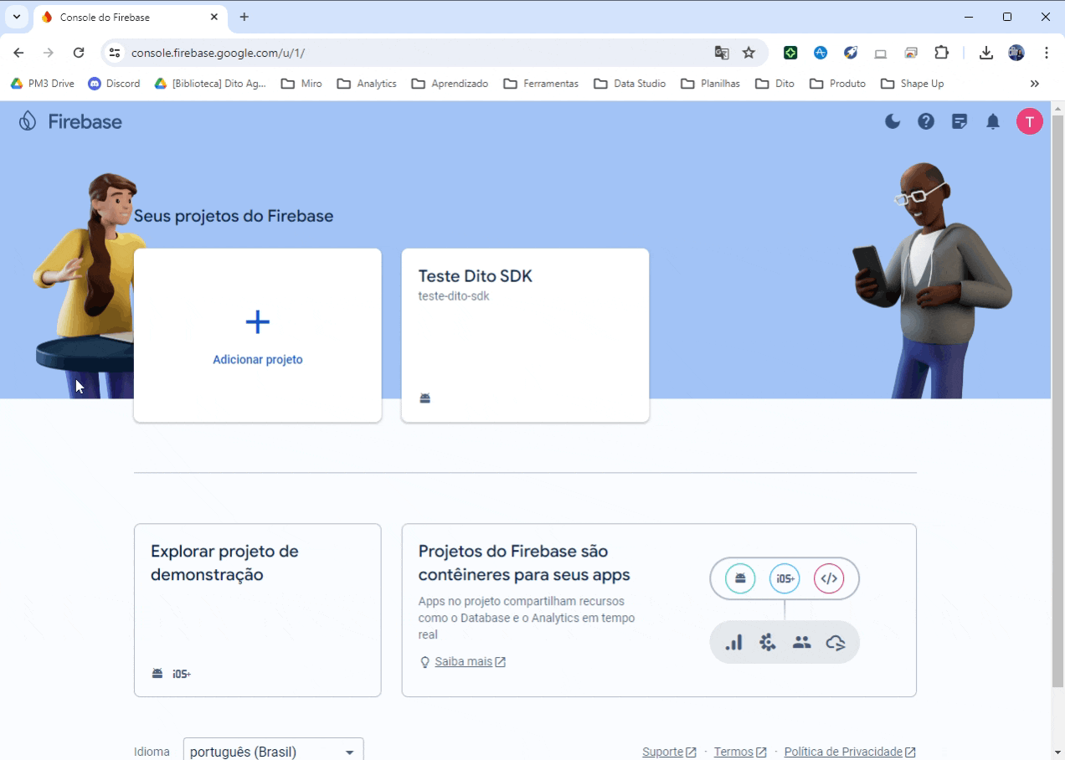Click Android circle icon in containers diagram
This screenshot has width=1065, height=760.
[740, 578]
